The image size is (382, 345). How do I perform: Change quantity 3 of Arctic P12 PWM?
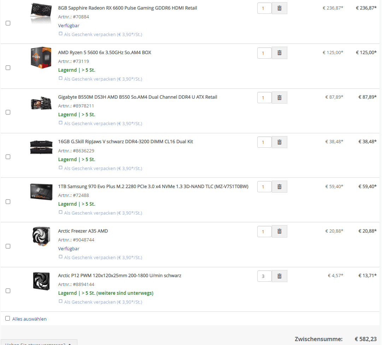coord(264,276)
